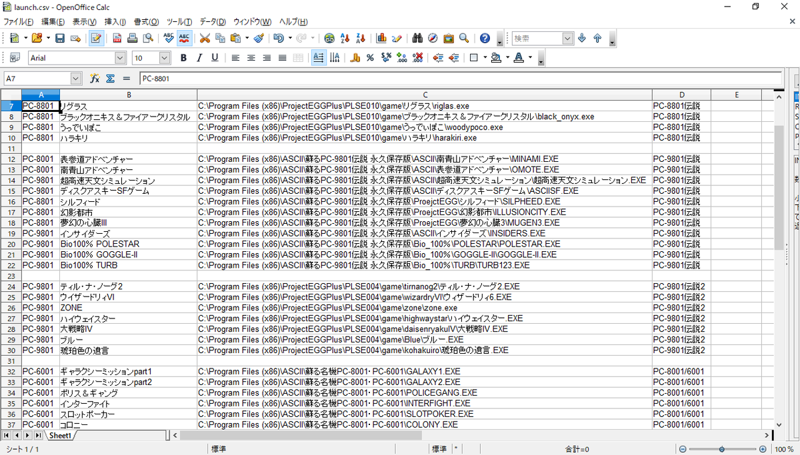Apply currency number format icon
800x455 pixels.
point(355,58)
